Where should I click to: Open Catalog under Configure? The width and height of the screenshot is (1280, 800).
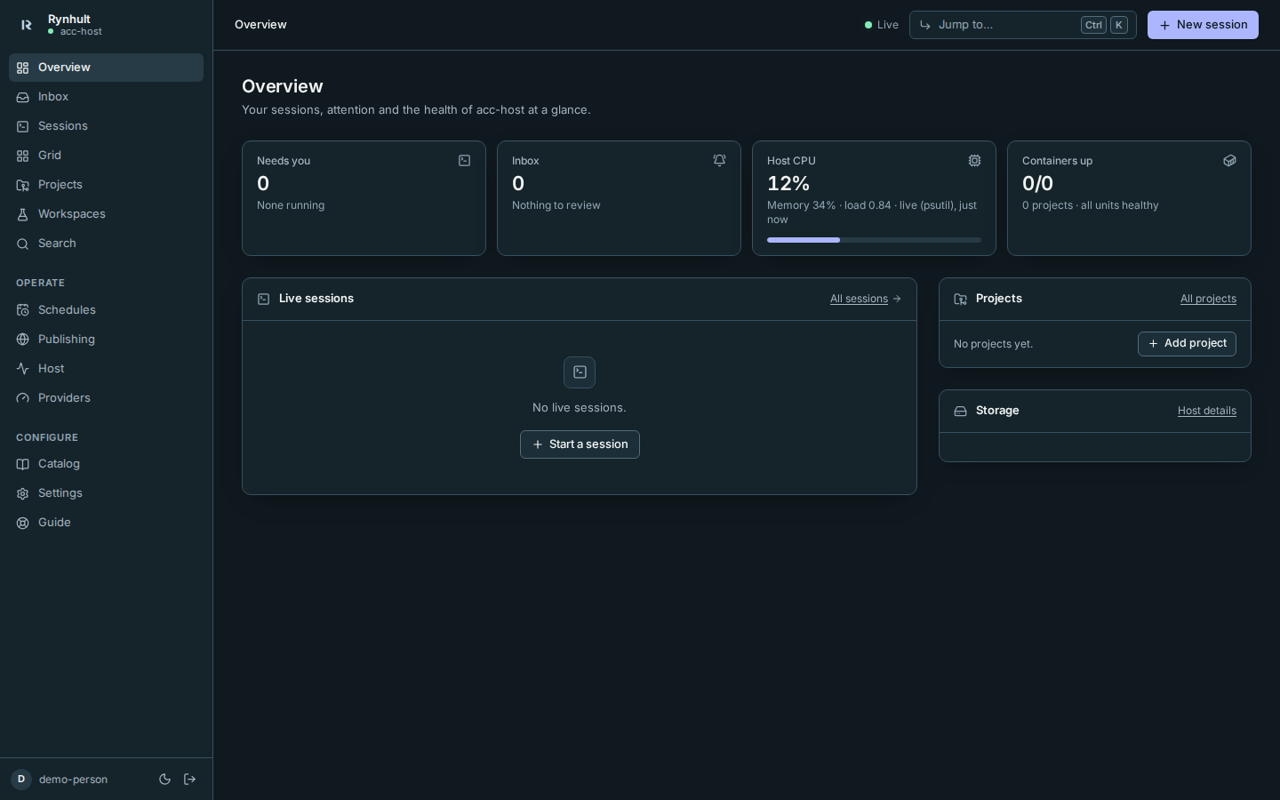tap(106, 464)
